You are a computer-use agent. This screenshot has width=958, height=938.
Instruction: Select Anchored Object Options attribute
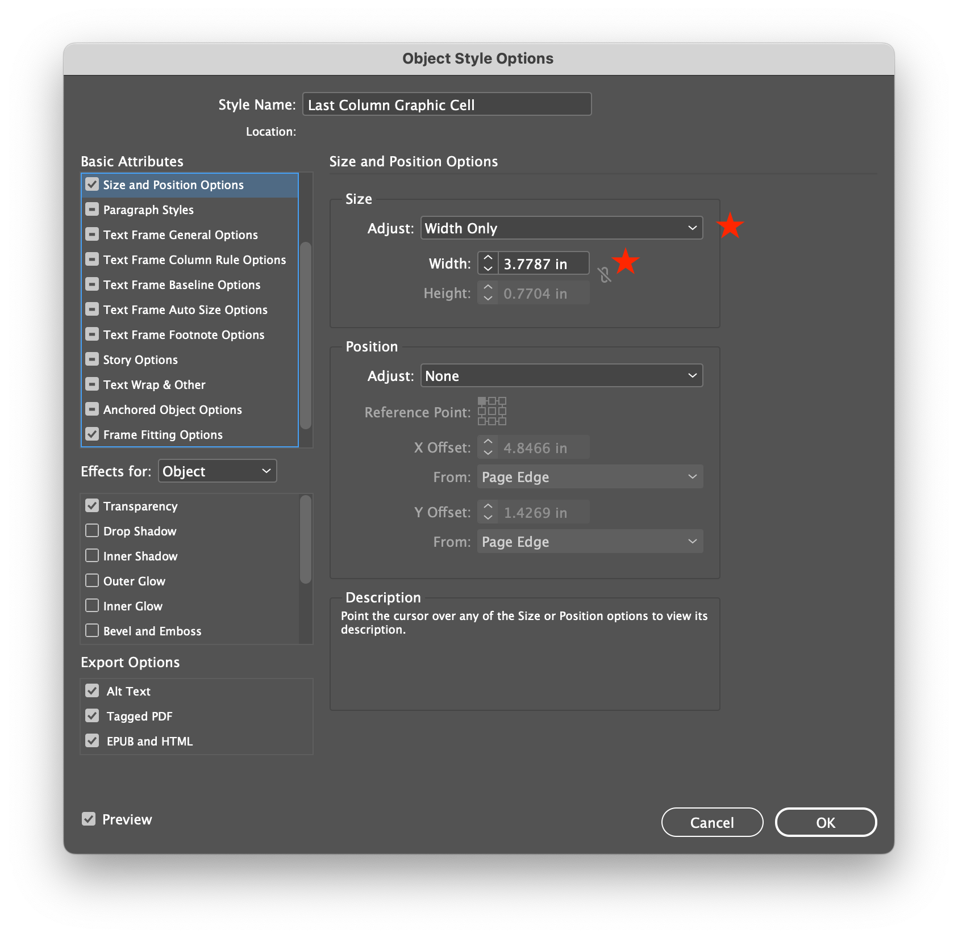pyautogui.click(x=172, y=409)
